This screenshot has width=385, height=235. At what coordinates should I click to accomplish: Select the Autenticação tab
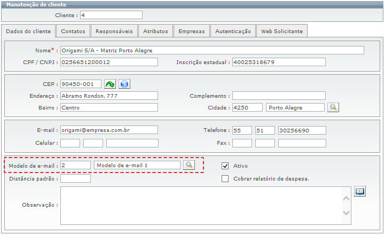[x=233, y=31]
